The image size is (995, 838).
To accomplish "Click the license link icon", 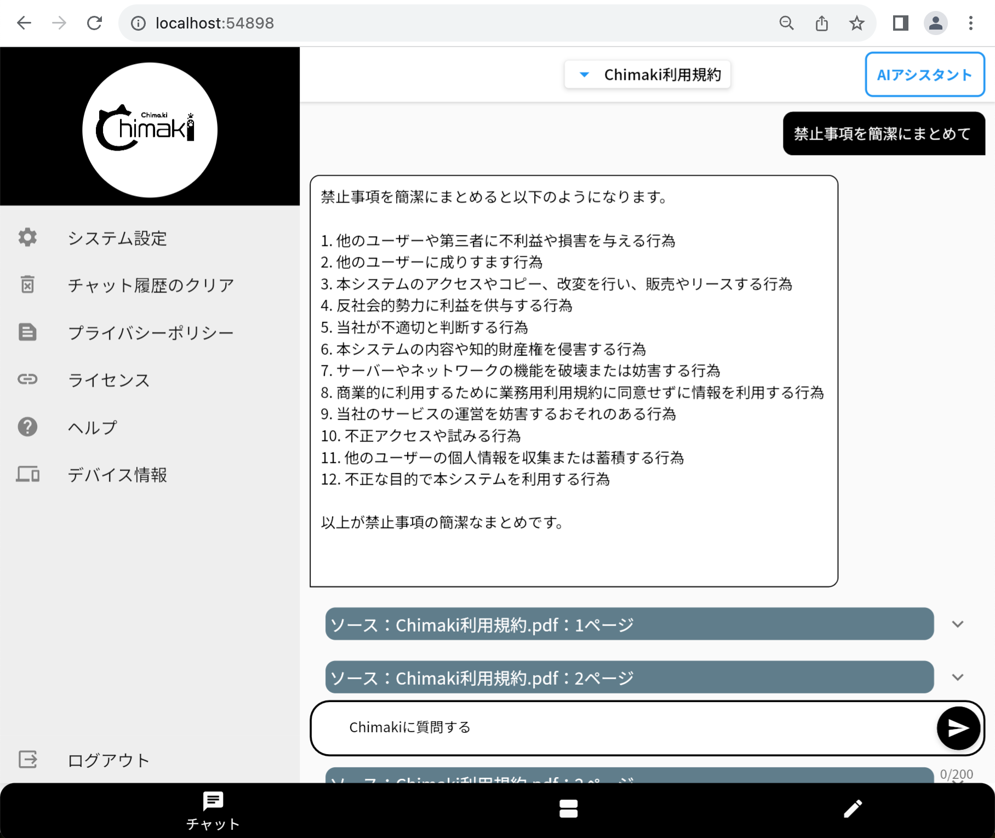I will click(27, 379).
